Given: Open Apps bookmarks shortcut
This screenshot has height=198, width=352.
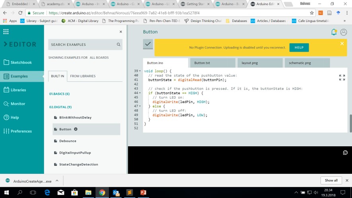Looking at the screenshot, I should coord(10,21).
